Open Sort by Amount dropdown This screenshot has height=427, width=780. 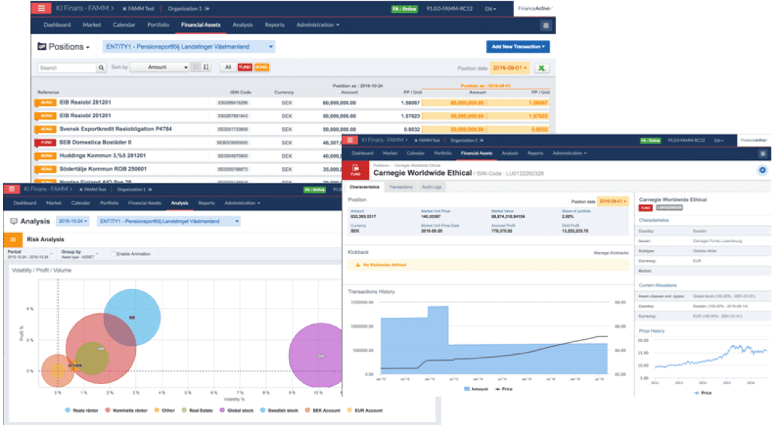pos(160,67)
